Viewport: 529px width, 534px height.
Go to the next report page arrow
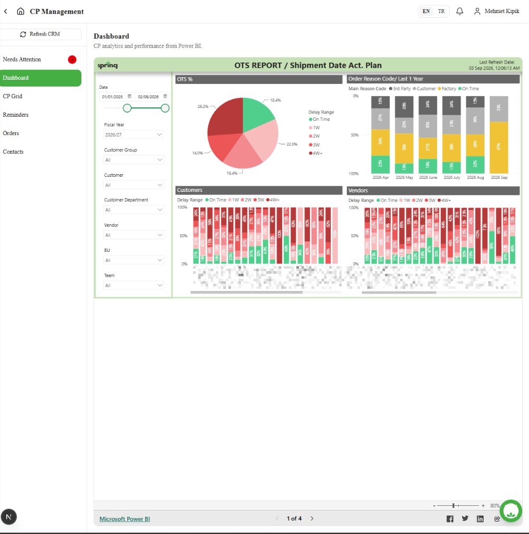pyautogui.click(x=312, y=518)
